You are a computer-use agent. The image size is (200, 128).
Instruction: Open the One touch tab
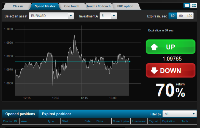[72, 6]
